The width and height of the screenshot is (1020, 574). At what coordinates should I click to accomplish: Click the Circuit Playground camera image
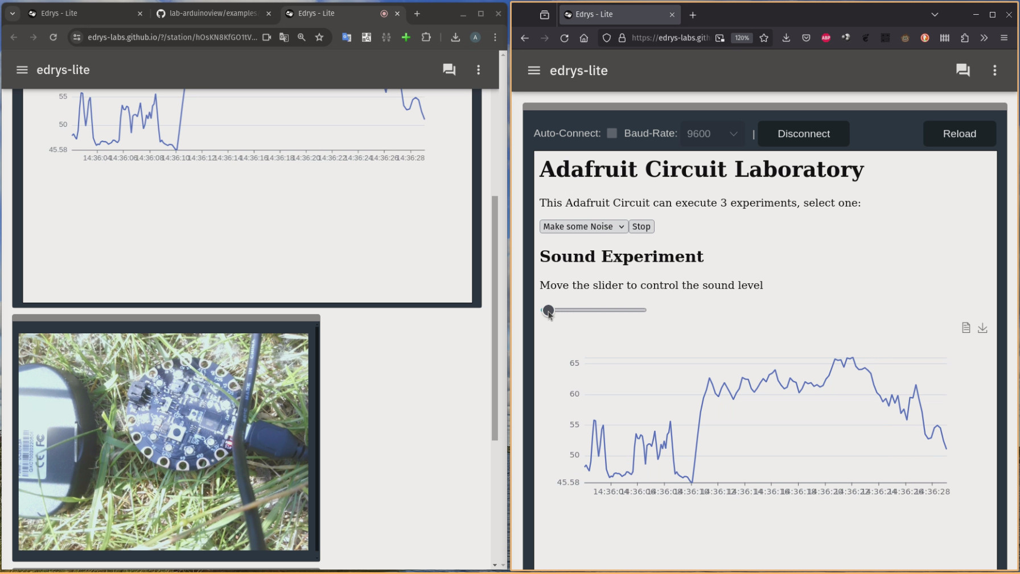pos(163,441)
